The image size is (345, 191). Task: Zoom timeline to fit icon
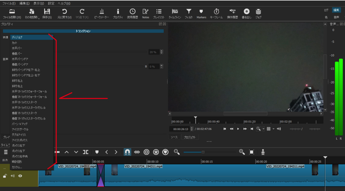tap(252, 152)
